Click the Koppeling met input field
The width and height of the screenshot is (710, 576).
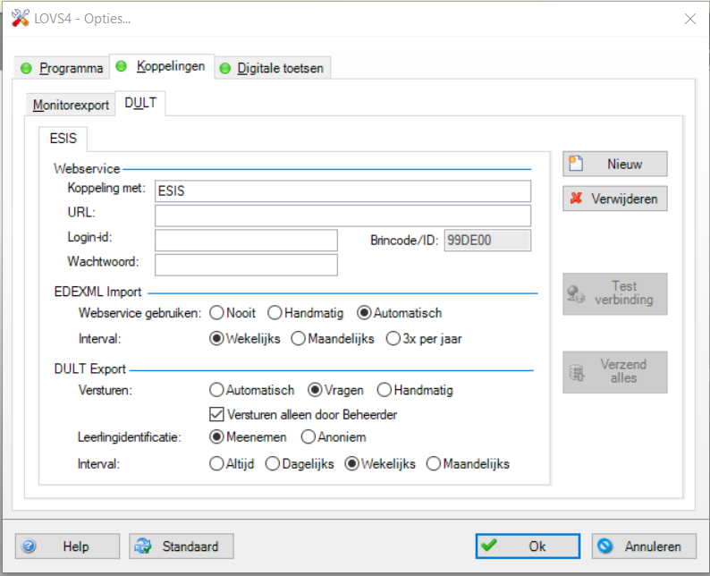[342, 191]
